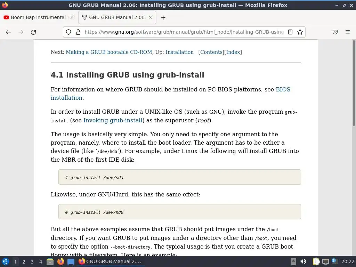Open a new tab with the plus button

coord(163,17)
